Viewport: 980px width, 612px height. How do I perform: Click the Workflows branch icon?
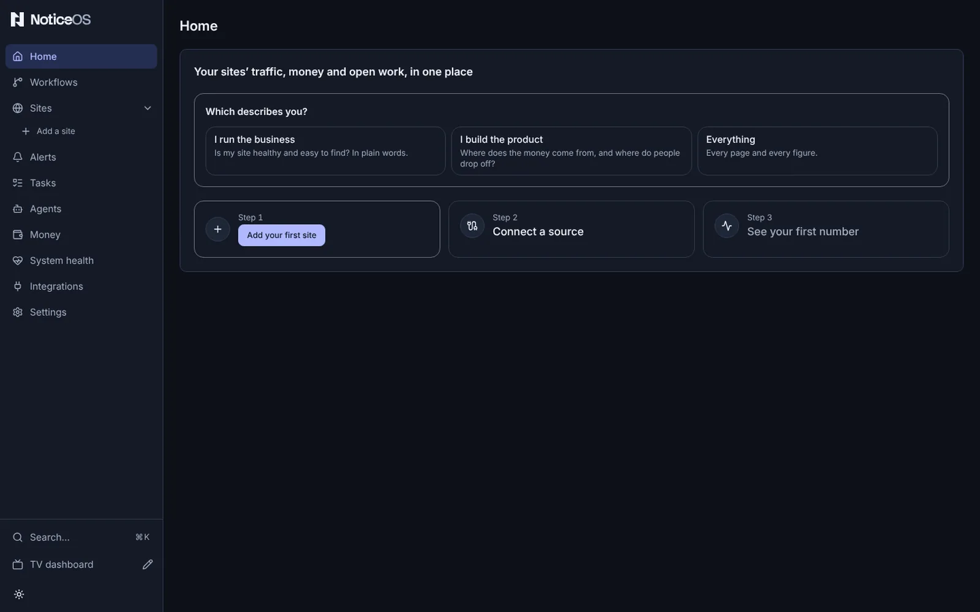(18, 82)
